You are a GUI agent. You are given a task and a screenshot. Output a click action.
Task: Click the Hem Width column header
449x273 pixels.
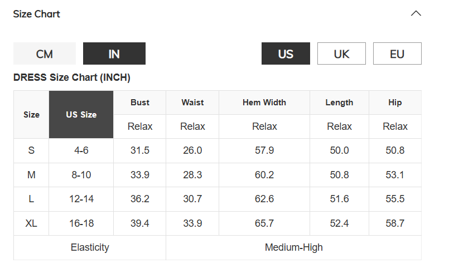[264, 103]
